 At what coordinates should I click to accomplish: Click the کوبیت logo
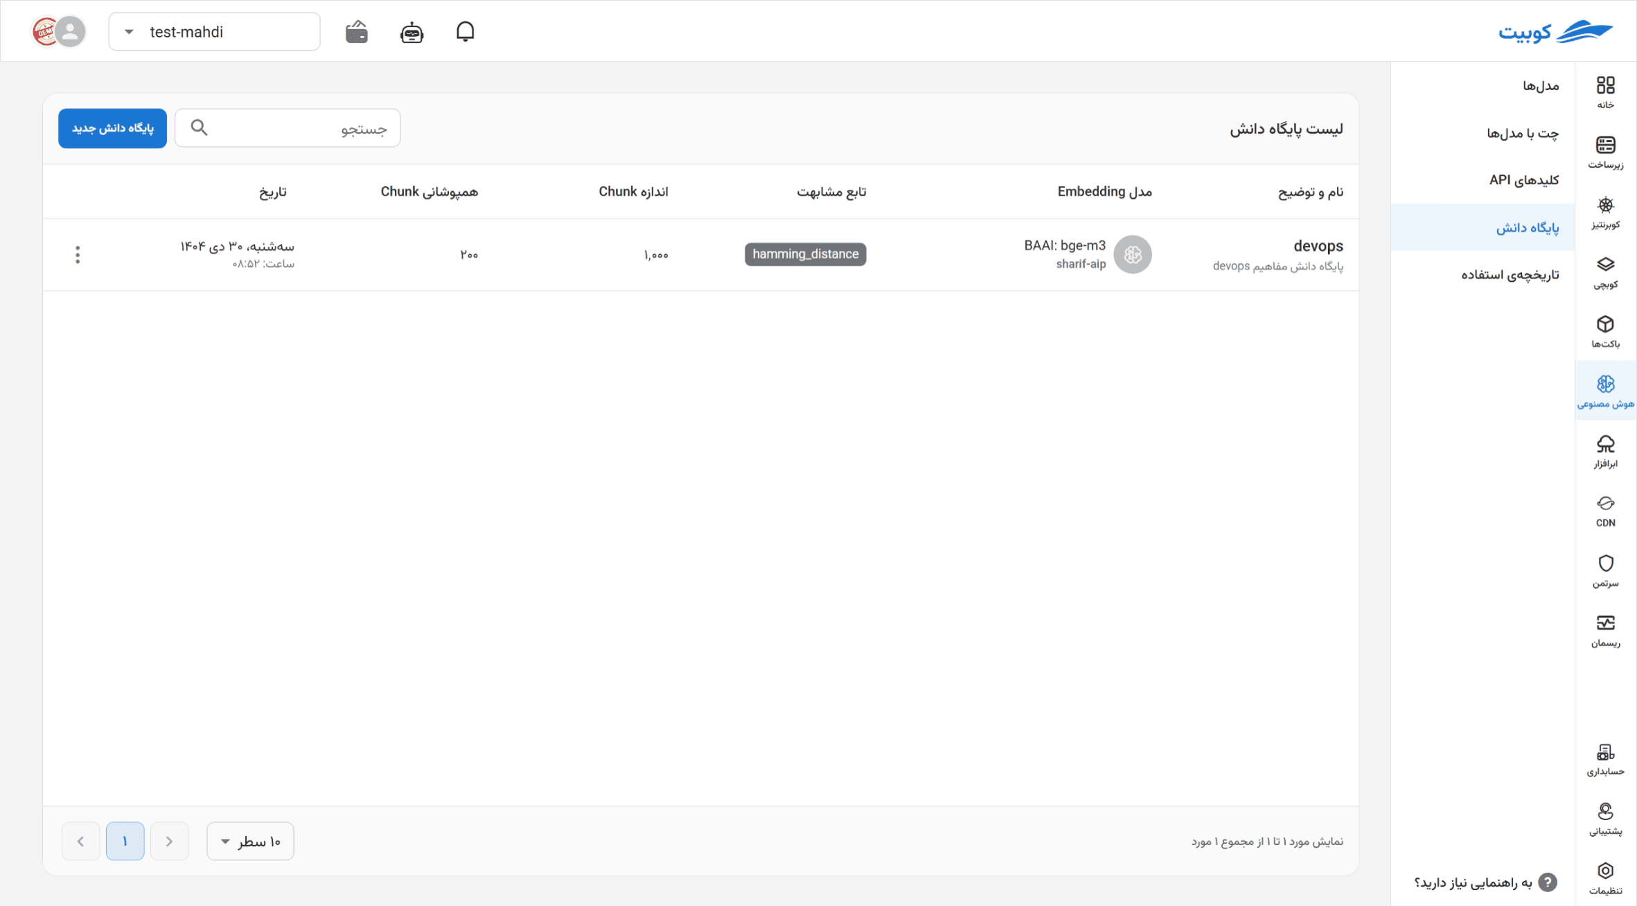(1555, 31)
